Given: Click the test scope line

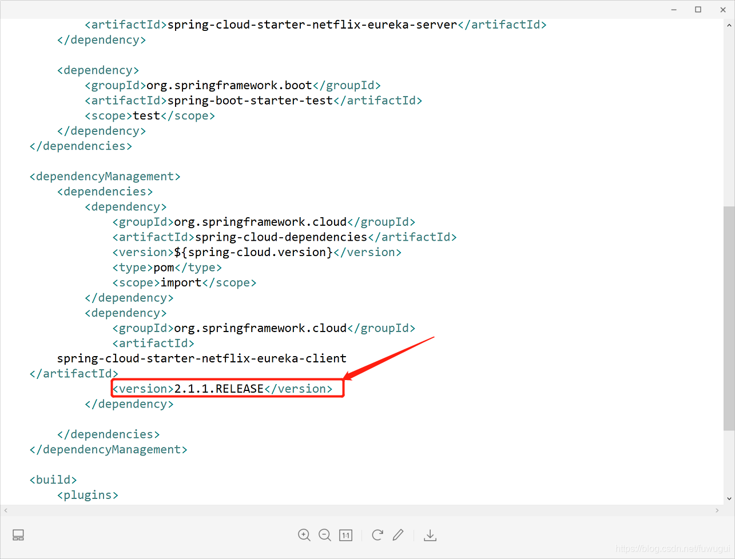Looking at the screenshot, I should point(150,115).
